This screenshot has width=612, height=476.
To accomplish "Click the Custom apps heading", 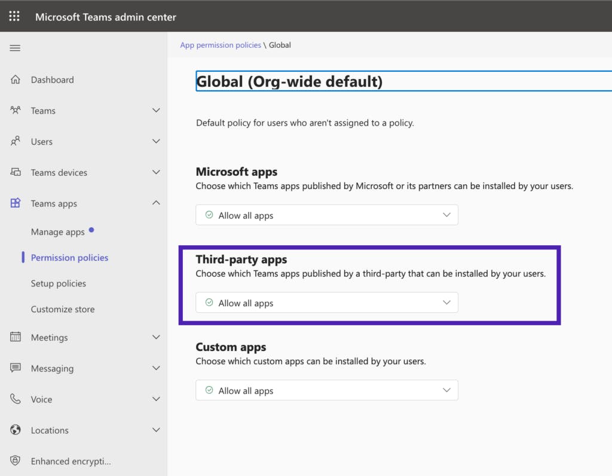I will click(231, 347).
